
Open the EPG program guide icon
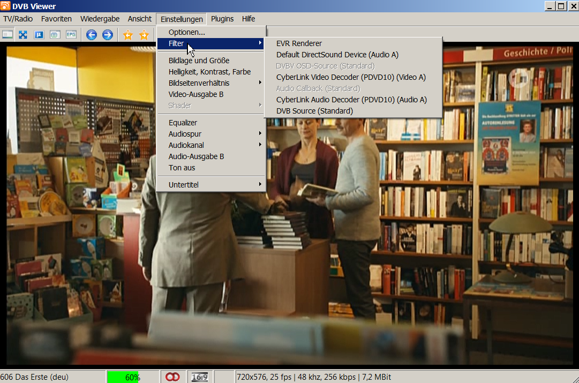coord(71,35)
